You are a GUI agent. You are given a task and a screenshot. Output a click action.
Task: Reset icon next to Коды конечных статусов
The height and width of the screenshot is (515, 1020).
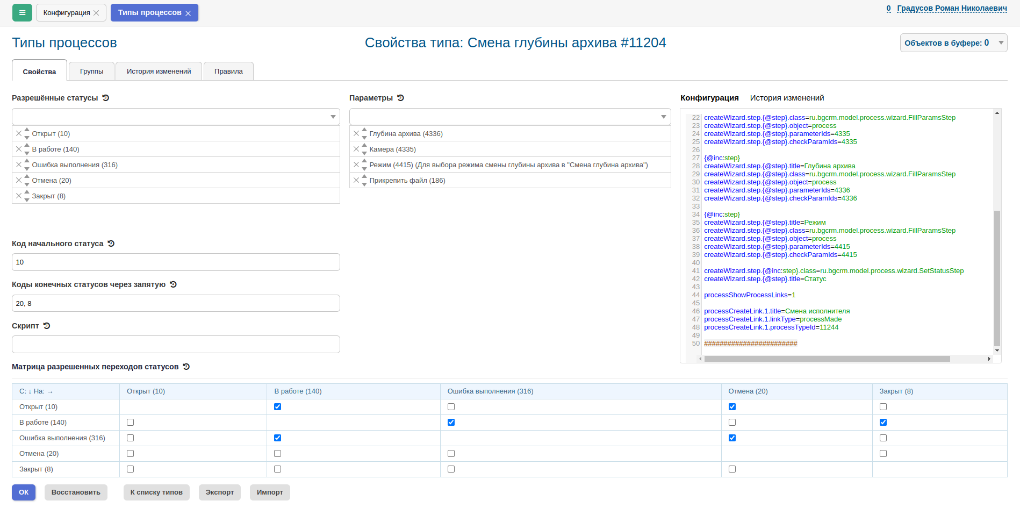[x=173, y=284]
